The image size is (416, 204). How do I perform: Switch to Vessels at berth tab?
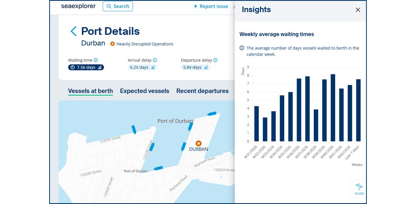click(x=90, y=91)
